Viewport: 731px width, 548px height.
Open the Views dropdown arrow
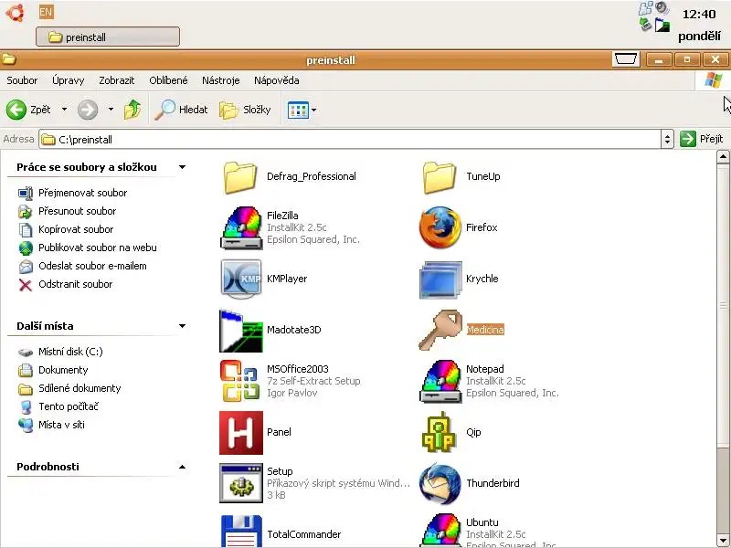point(314,111)
